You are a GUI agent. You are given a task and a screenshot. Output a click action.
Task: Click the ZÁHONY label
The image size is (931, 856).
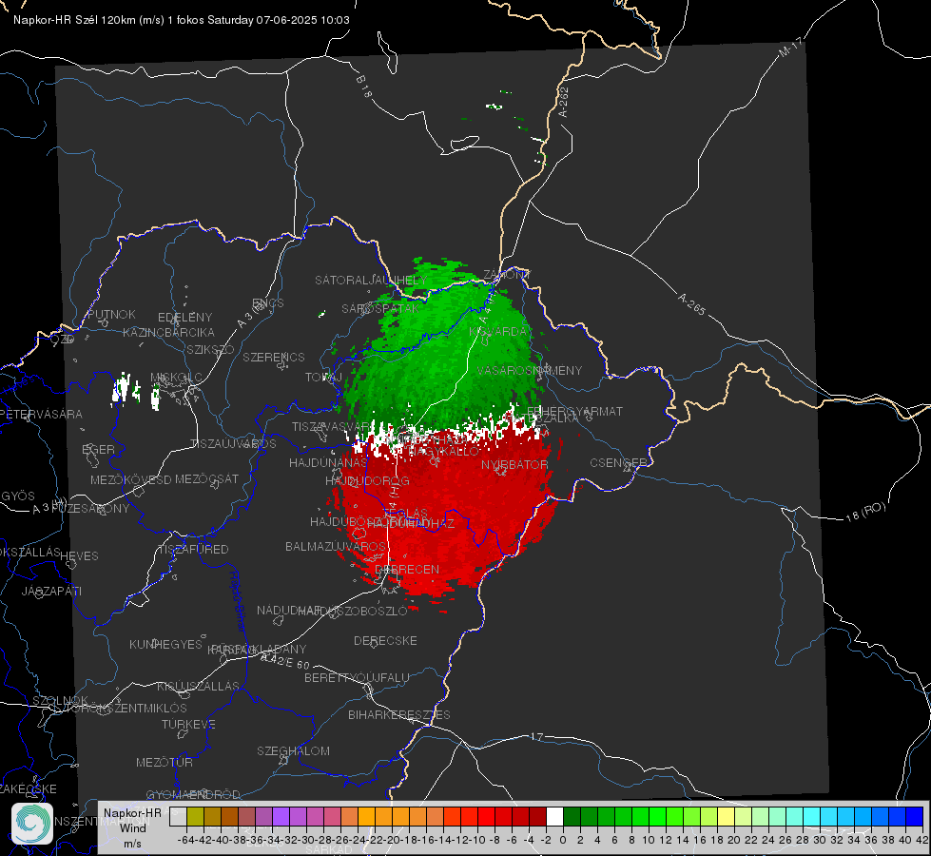[507, 275]
